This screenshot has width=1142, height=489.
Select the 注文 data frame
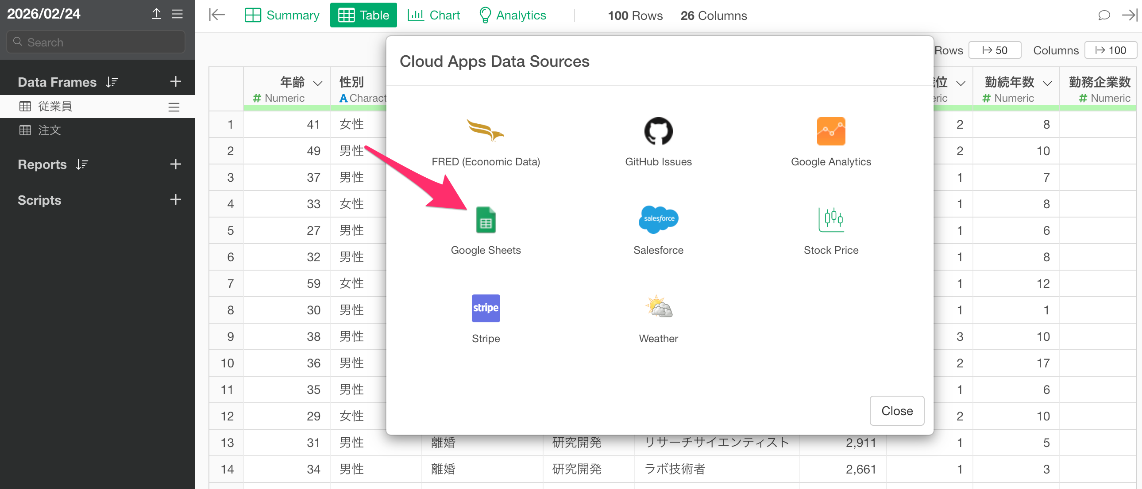pyautogui.click(x=49, y=130)
